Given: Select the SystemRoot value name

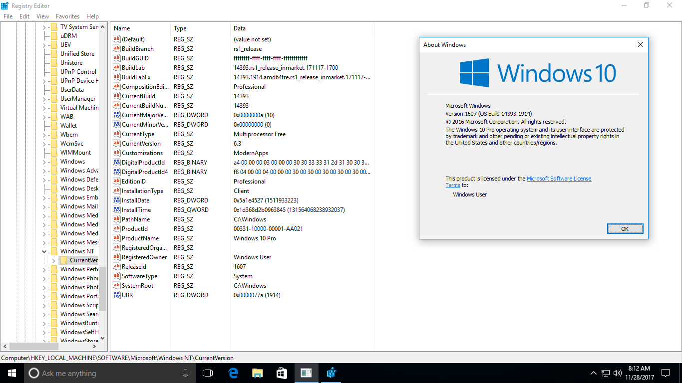Looking at the screenshot, I should click(x=138, y=286).
